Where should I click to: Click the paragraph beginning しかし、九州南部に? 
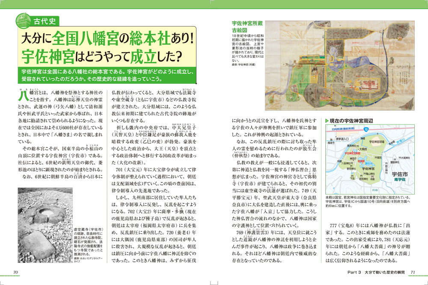pos(154,229)
